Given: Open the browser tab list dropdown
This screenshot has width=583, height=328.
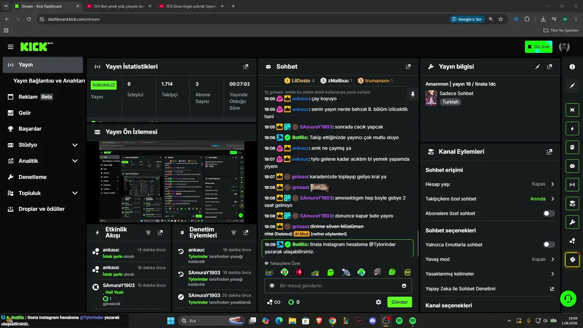Looking at the screenshot, I should [x=6, y=6].
